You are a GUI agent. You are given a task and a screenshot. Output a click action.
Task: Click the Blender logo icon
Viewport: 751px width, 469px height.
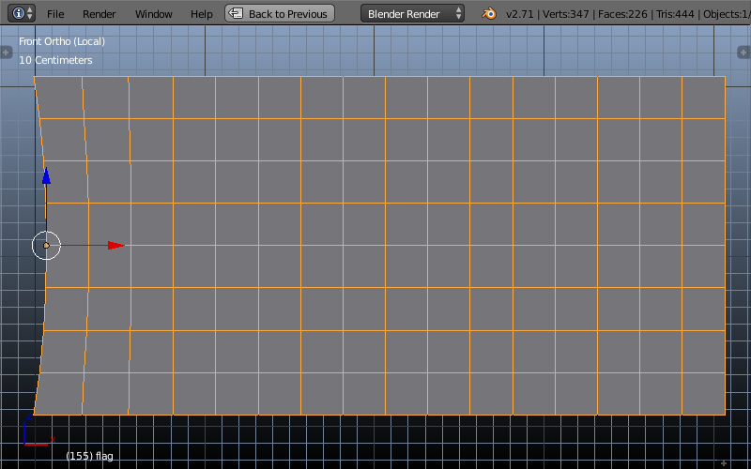pyautogui.click(x=489, y=13)
